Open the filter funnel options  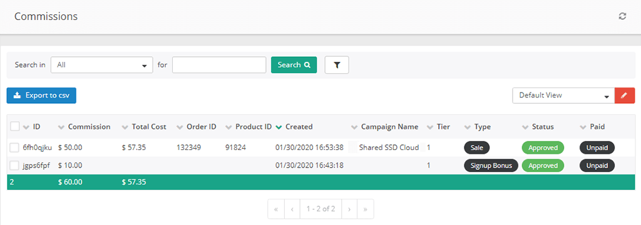(337, 65)
